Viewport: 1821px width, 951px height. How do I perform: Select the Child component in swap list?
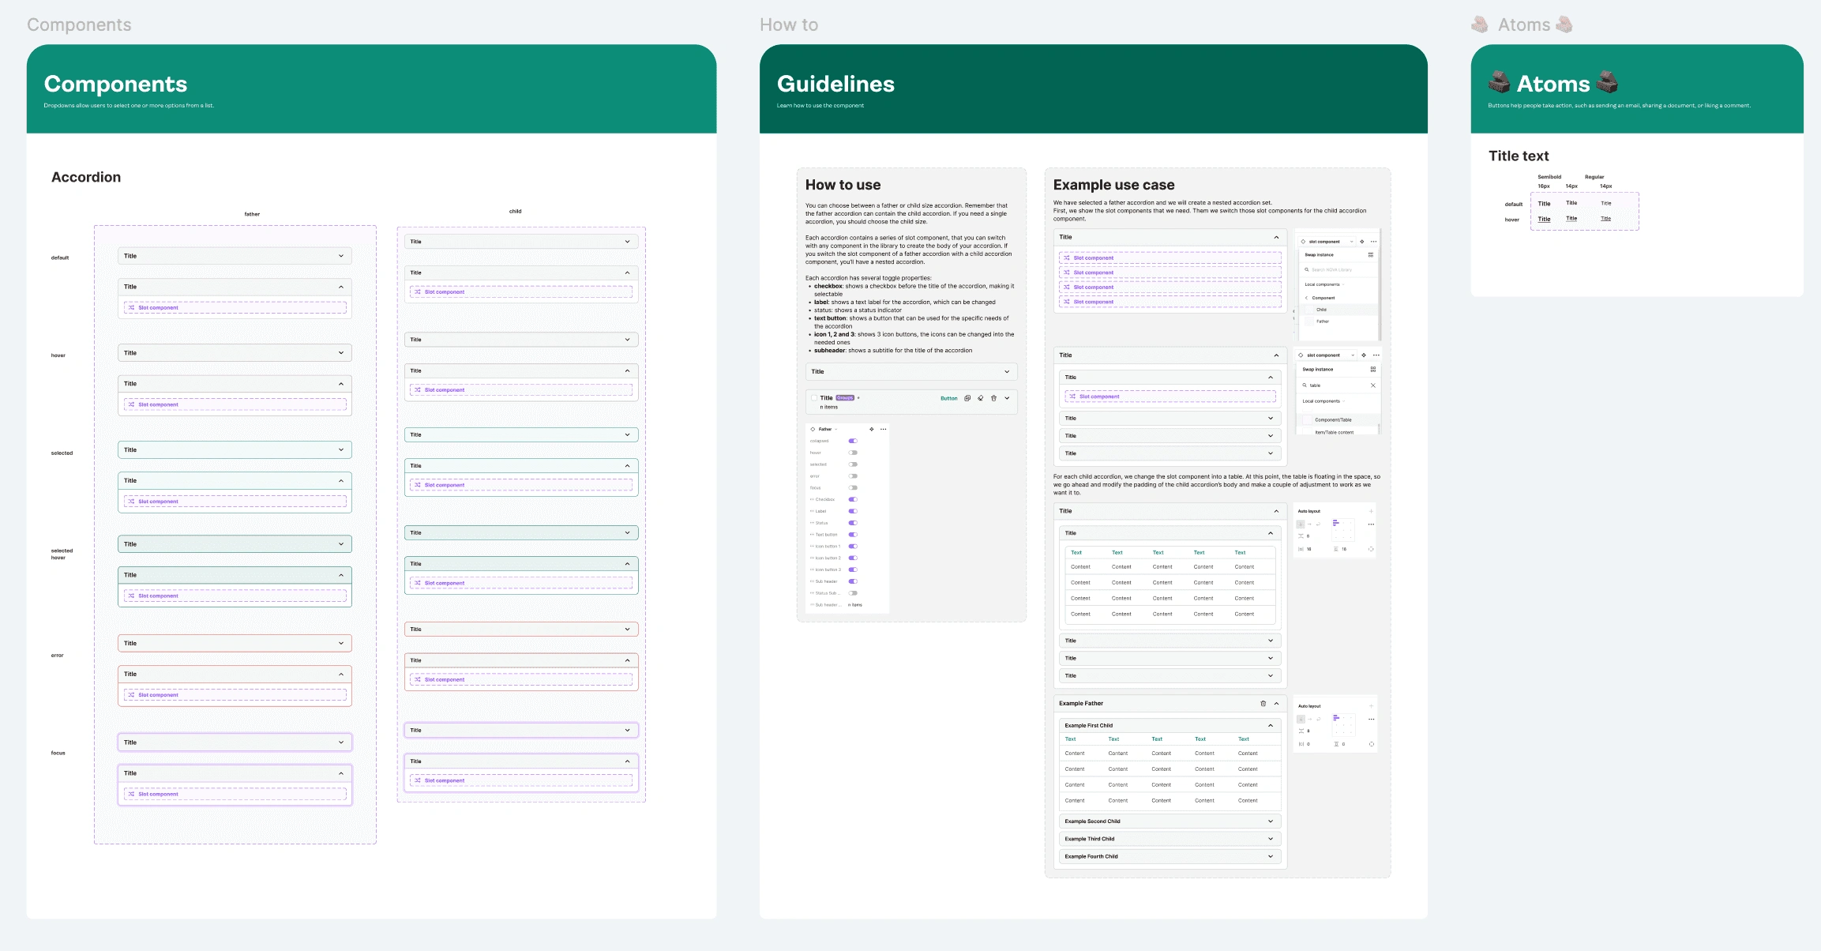[x=1321, y=310]
